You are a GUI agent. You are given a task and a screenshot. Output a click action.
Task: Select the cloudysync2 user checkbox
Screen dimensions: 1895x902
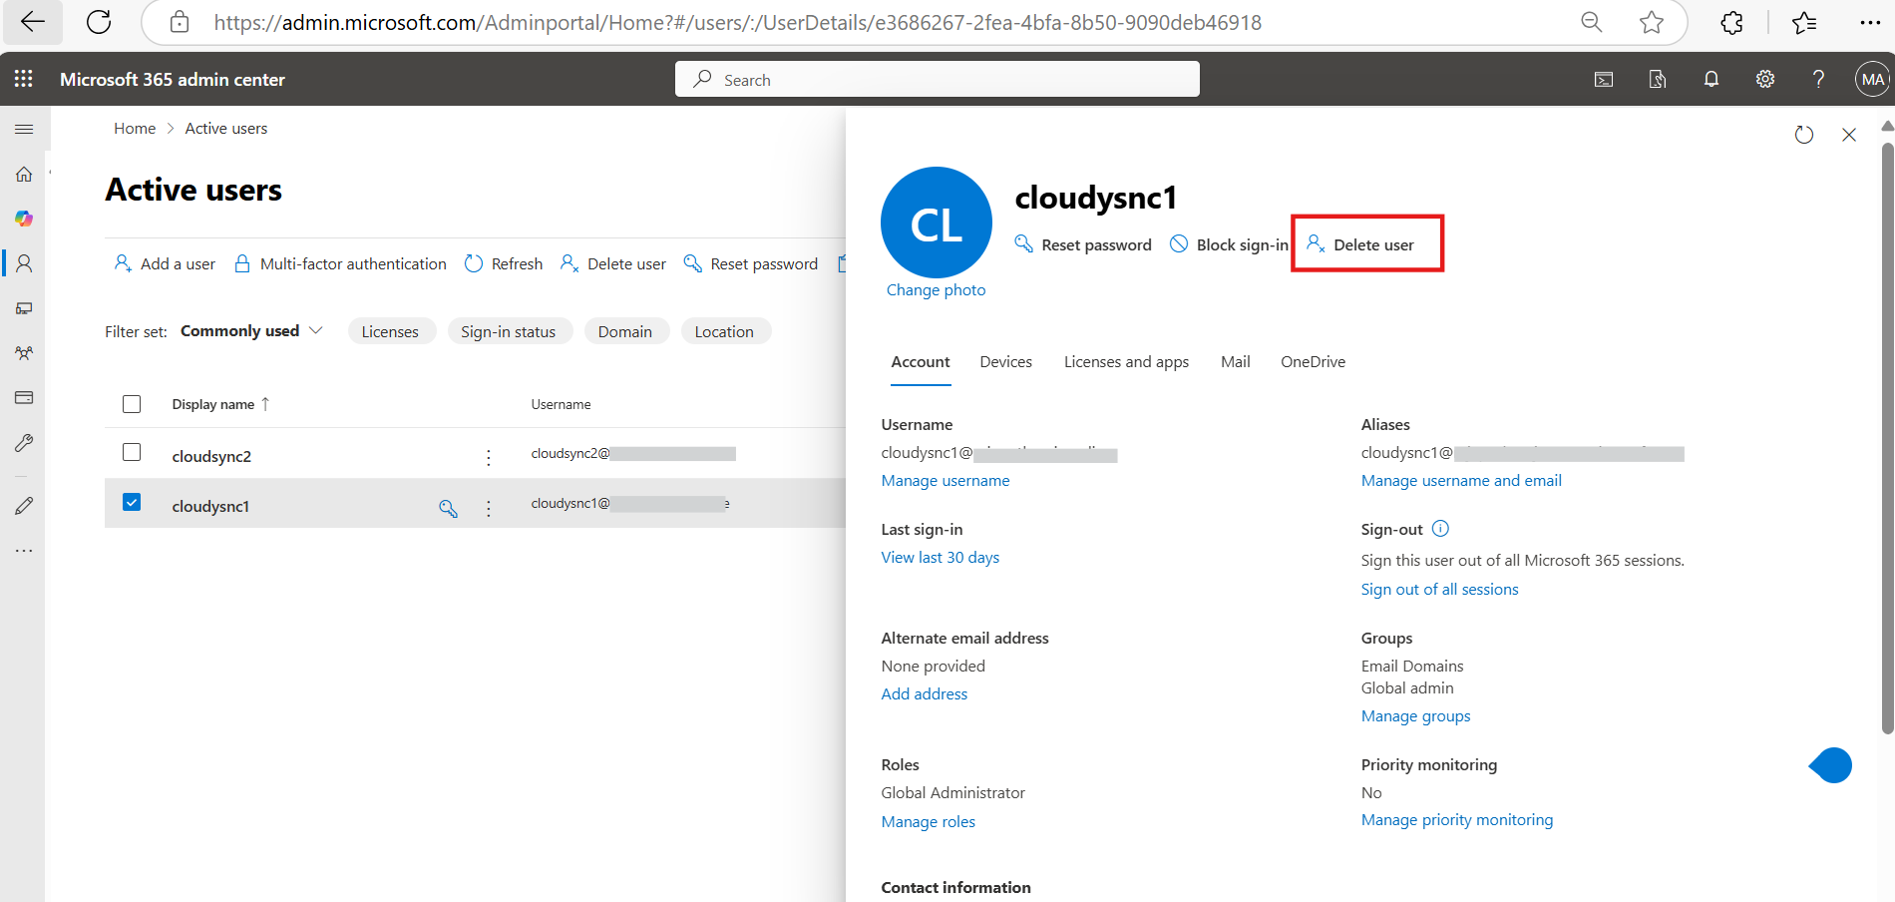click(131, 451)
